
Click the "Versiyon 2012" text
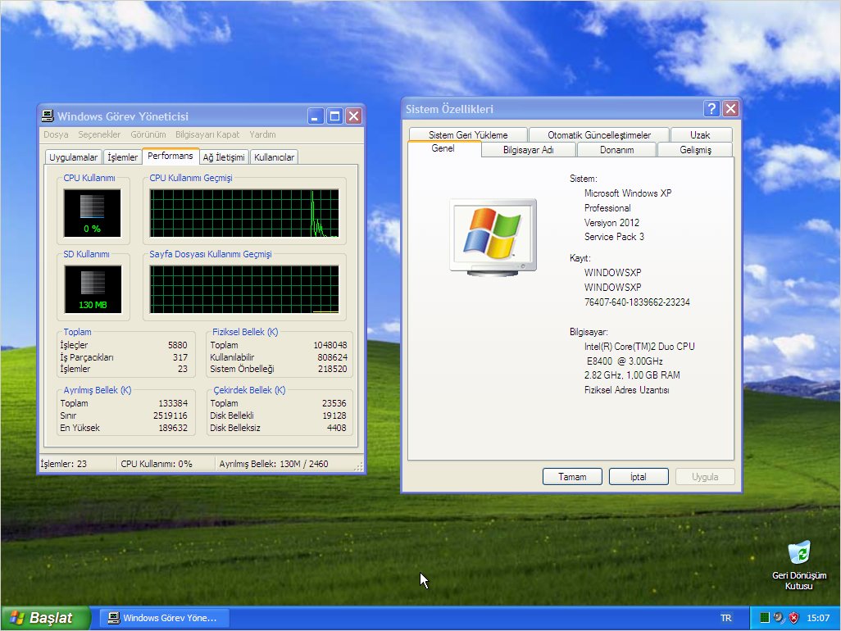[611, 222]
